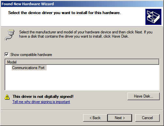Click the Found New Hardware Wizard title bar
This screenshot has height=126, width=164.
tap(82, 4)
